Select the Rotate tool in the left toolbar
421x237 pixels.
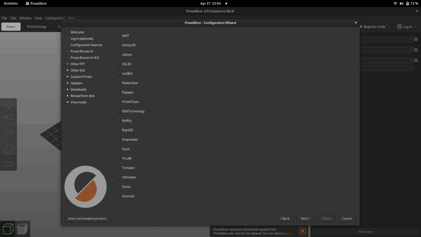coord(8,135)
